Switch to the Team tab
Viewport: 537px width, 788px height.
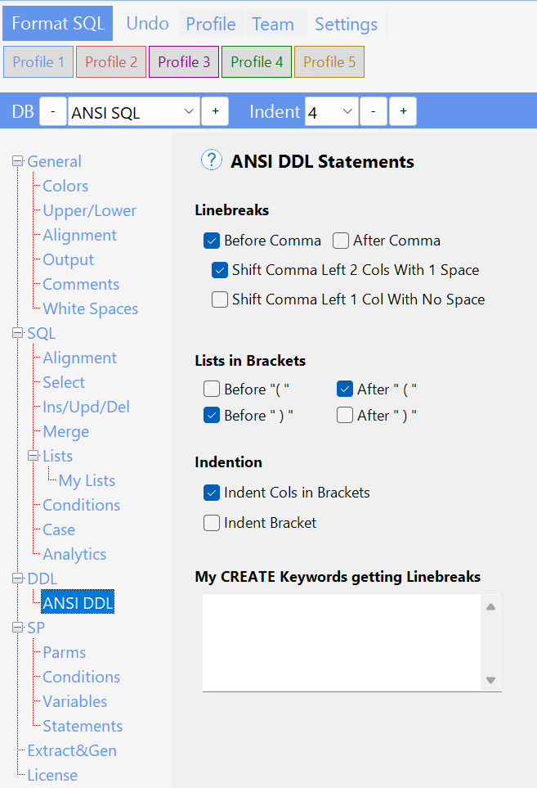pos(273,24)
